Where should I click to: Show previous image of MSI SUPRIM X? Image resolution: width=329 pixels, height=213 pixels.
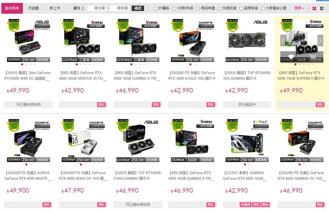pyautogui.click(x=283, y=41)
